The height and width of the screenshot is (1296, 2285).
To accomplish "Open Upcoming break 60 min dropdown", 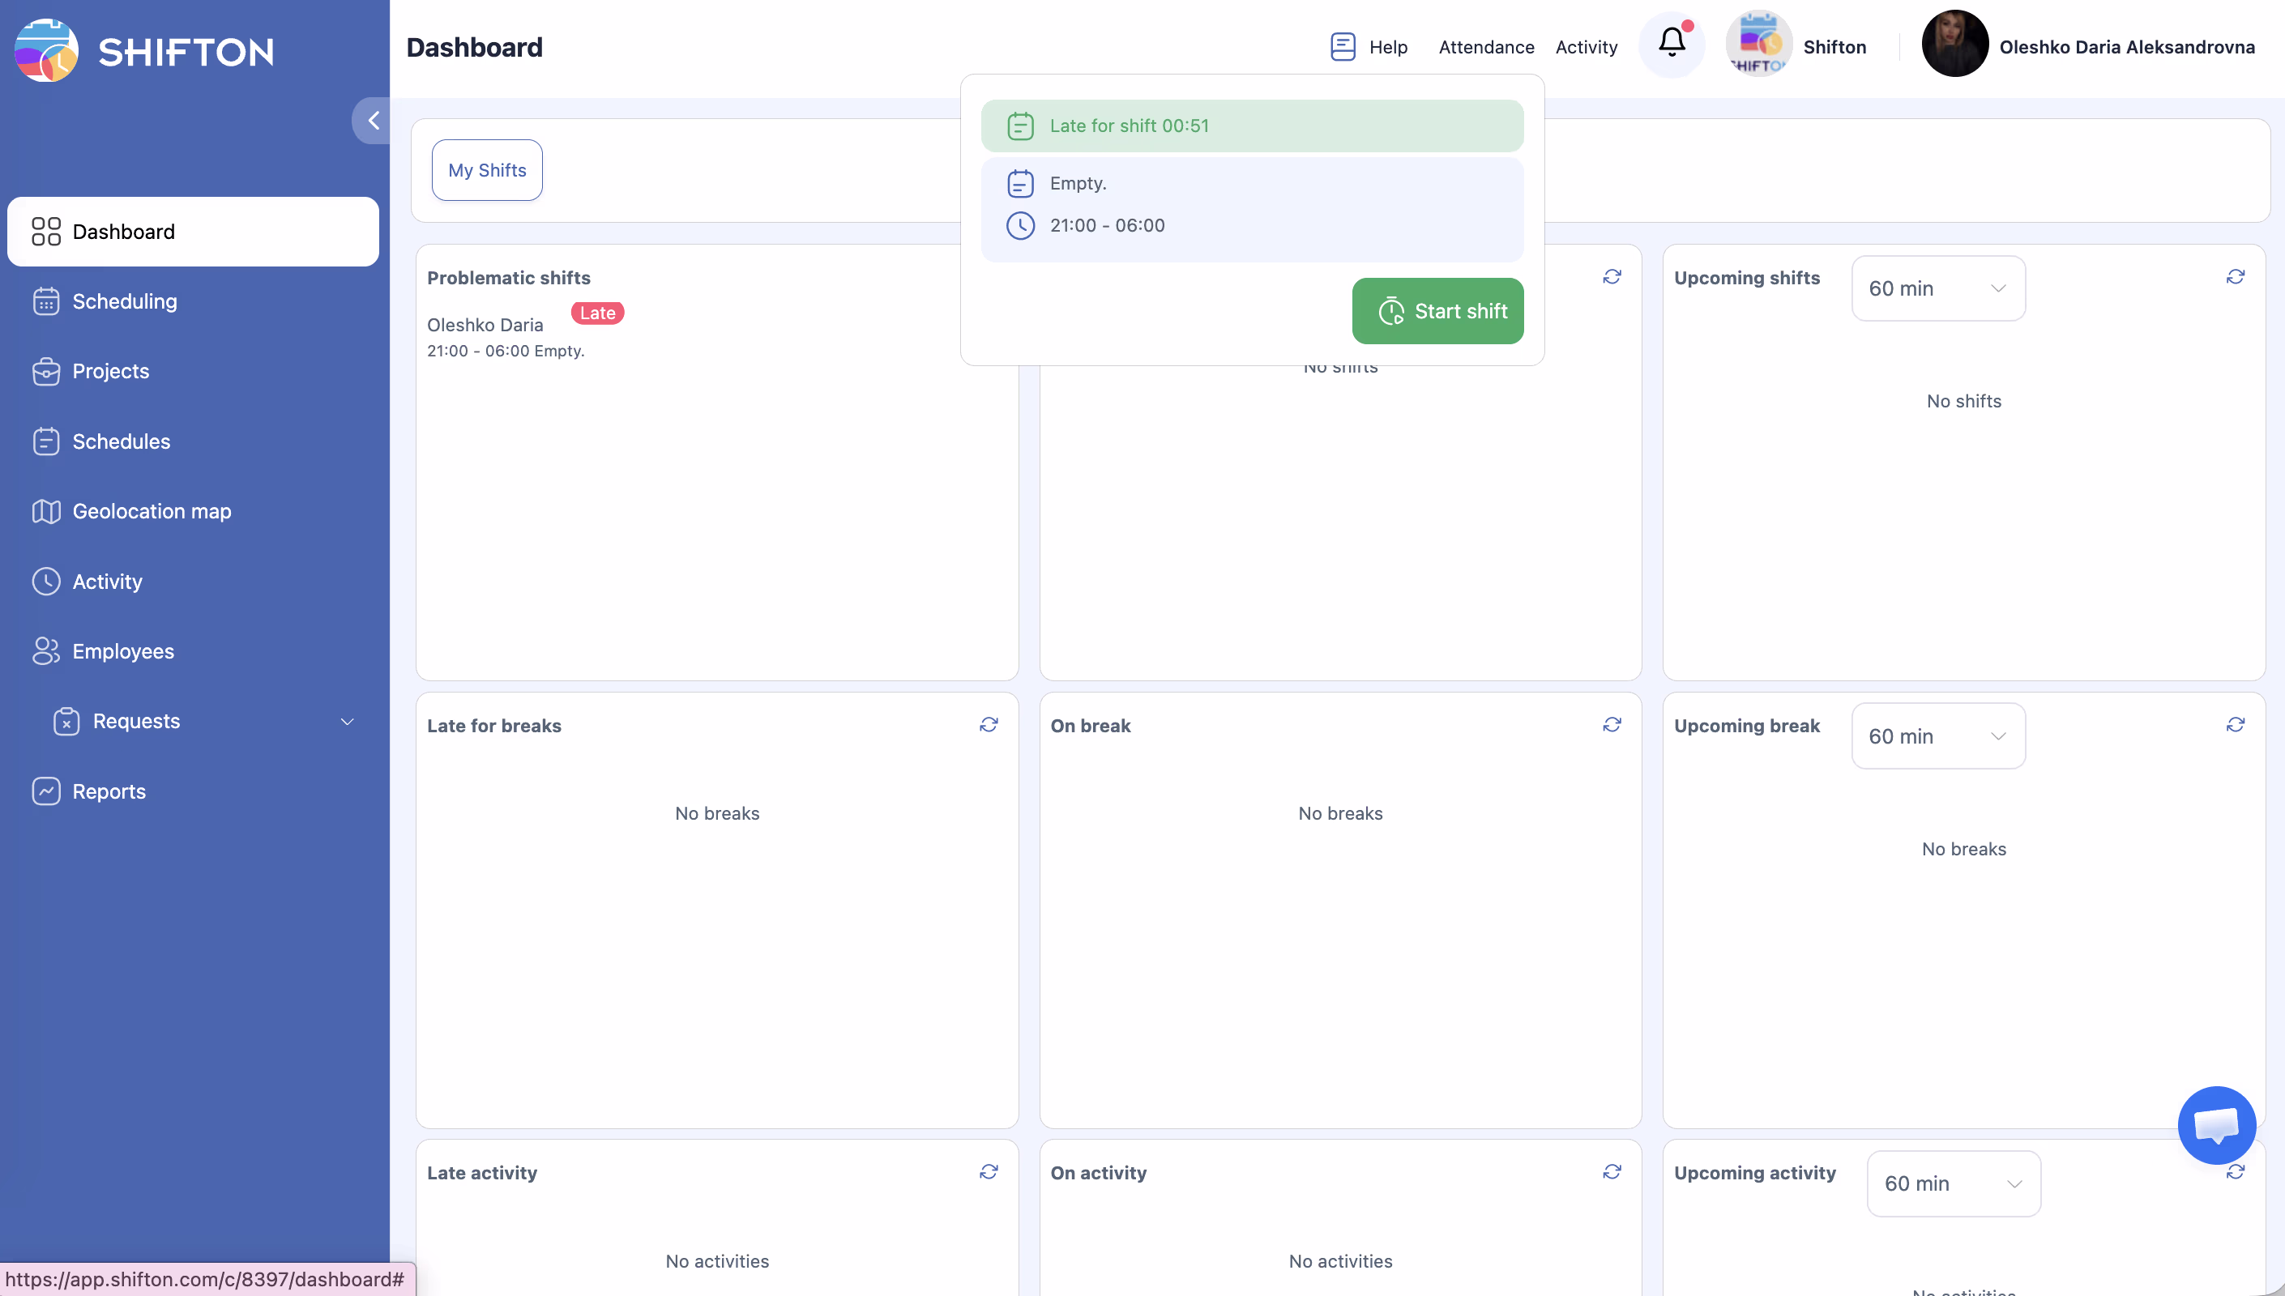I will (x=1937, y=736).
